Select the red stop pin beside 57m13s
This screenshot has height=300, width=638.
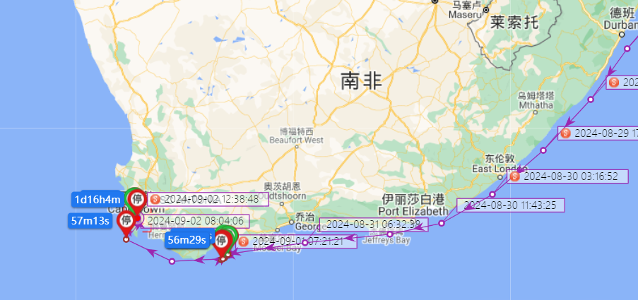[x=126, y=221]
